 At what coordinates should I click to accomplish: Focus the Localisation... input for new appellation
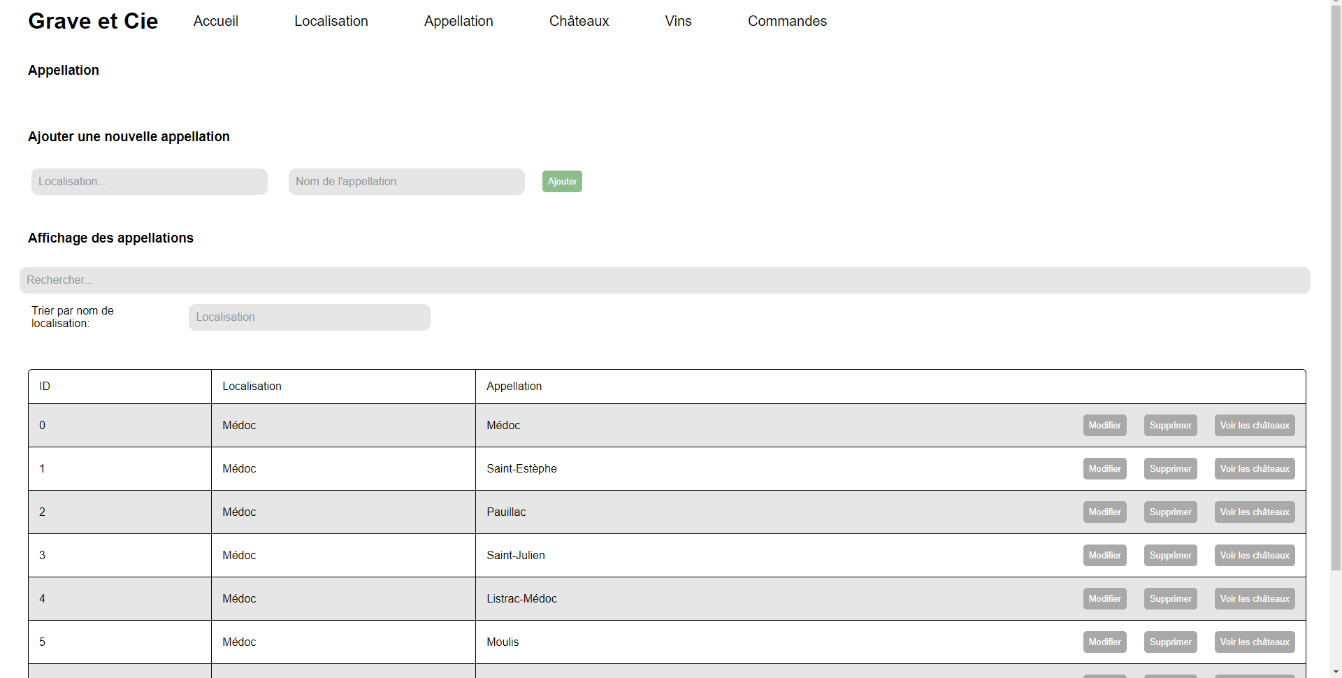[150, 182]
